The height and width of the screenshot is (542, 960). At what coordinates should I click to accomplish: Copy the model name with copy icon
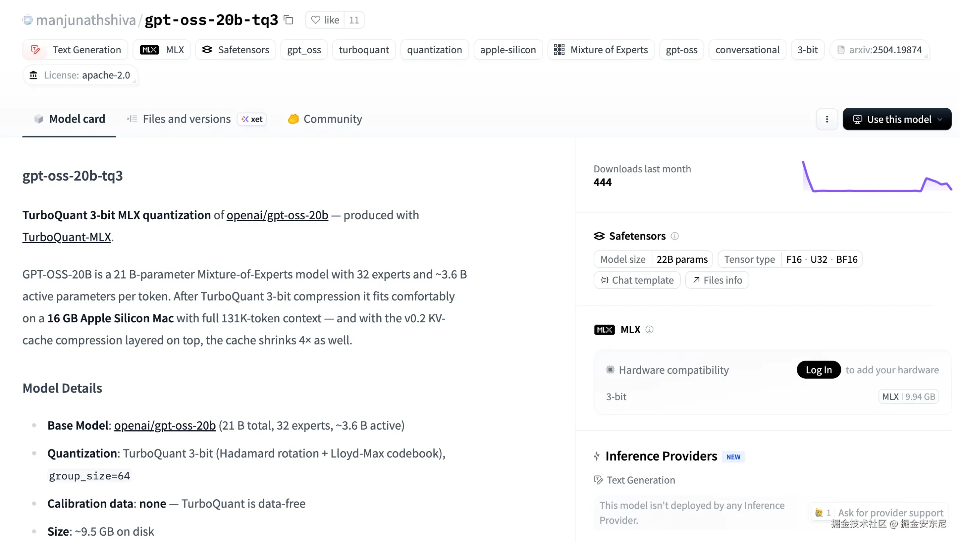tap(288, 20)
